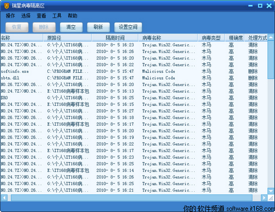Click the 删除 delete button in toolbar
Screen dimensions: 275x212
(44, 27)
